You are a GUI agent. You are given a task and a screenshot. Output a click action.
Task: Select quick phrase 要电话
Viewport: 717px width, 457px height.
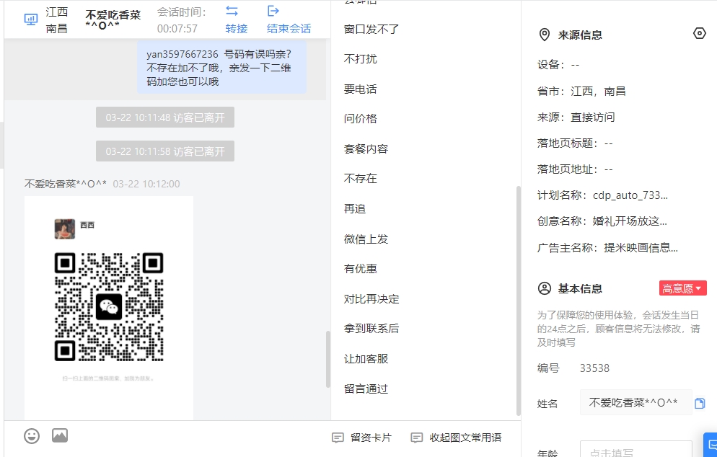coord(361,89)
